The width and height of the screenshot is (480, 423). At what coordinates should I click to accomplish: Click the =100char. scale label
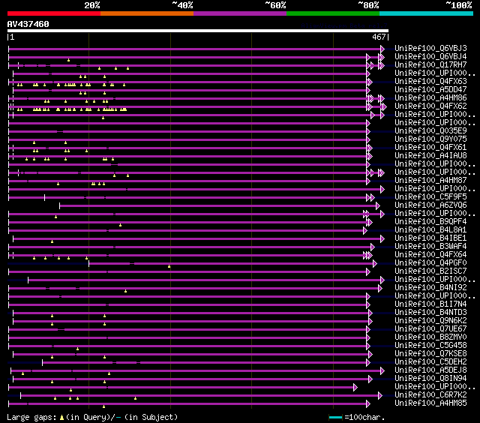click(364, 417)
